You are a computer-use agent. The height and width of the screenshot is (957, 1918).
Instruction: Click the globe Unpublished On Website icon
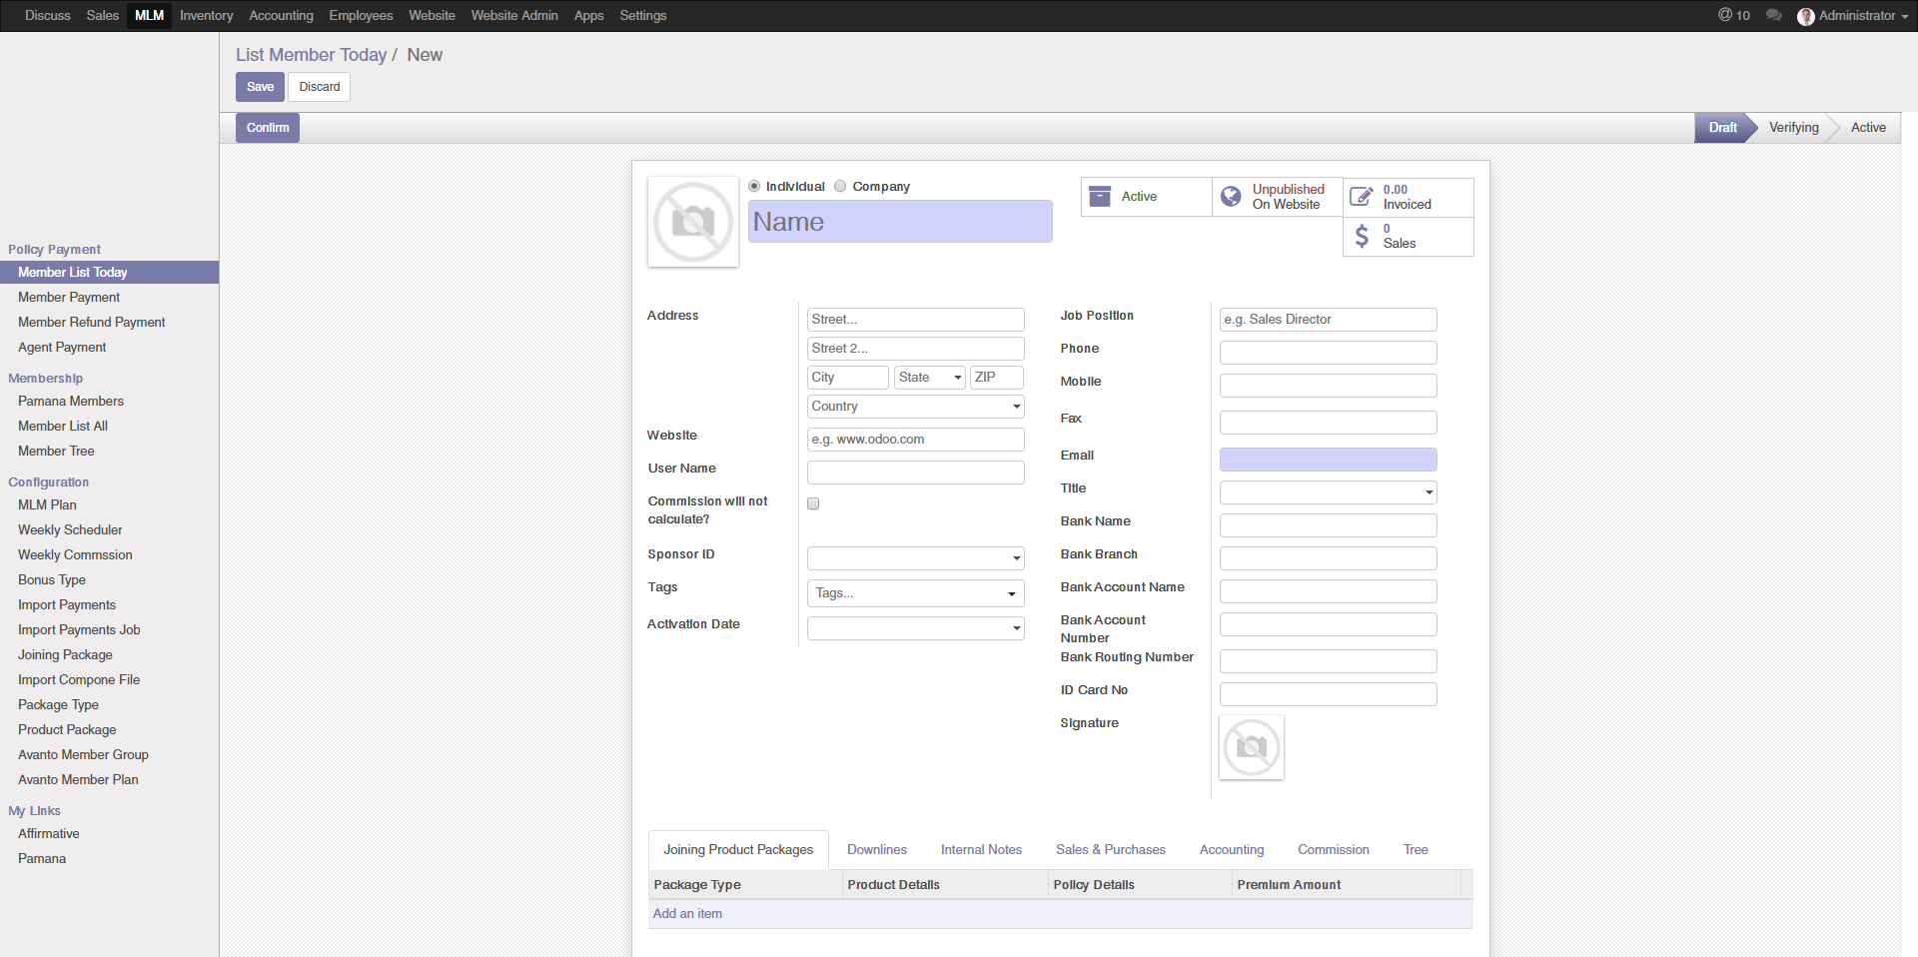tap(1231, 197)
